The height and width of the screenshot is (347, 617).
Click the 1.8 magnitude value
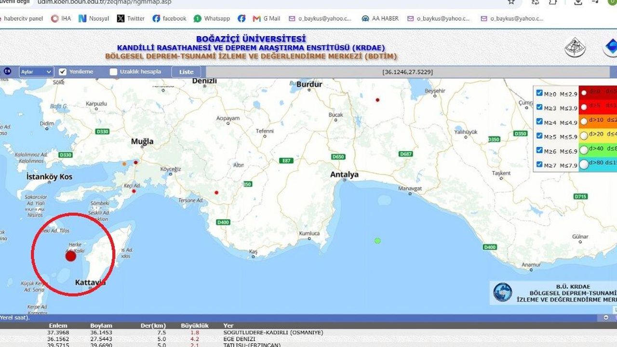(x=195, y=333)
